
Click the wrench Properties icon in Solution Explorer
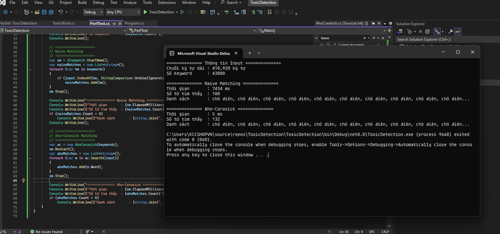point(450,32)
